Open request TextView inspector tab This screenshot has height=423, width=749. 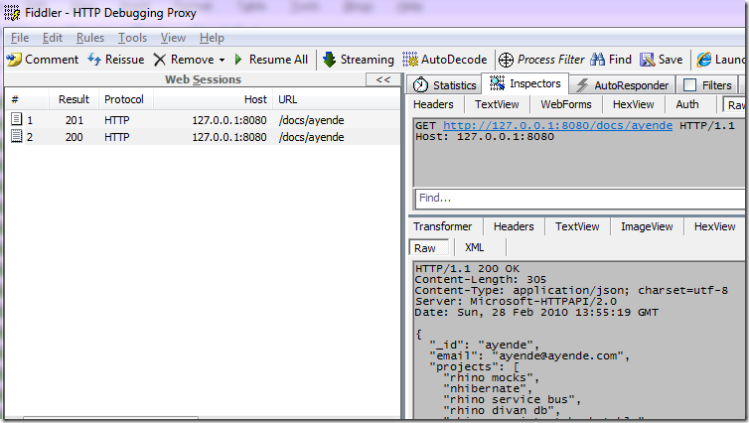497,104
